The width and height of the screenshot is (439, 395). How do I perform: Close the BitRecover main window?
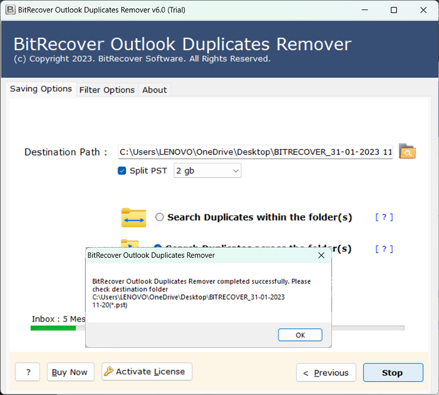pos(423,10)
